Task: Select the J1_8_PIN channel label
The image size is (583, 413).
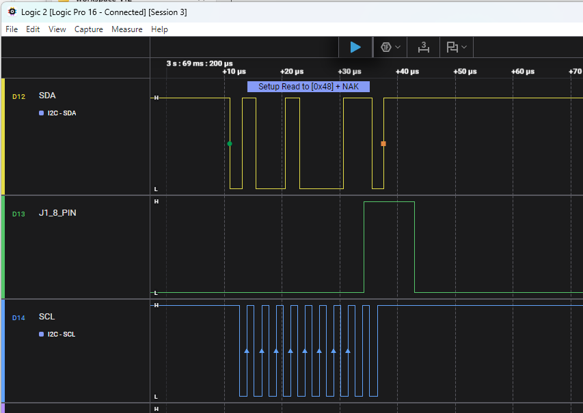Action: (57, 213)
